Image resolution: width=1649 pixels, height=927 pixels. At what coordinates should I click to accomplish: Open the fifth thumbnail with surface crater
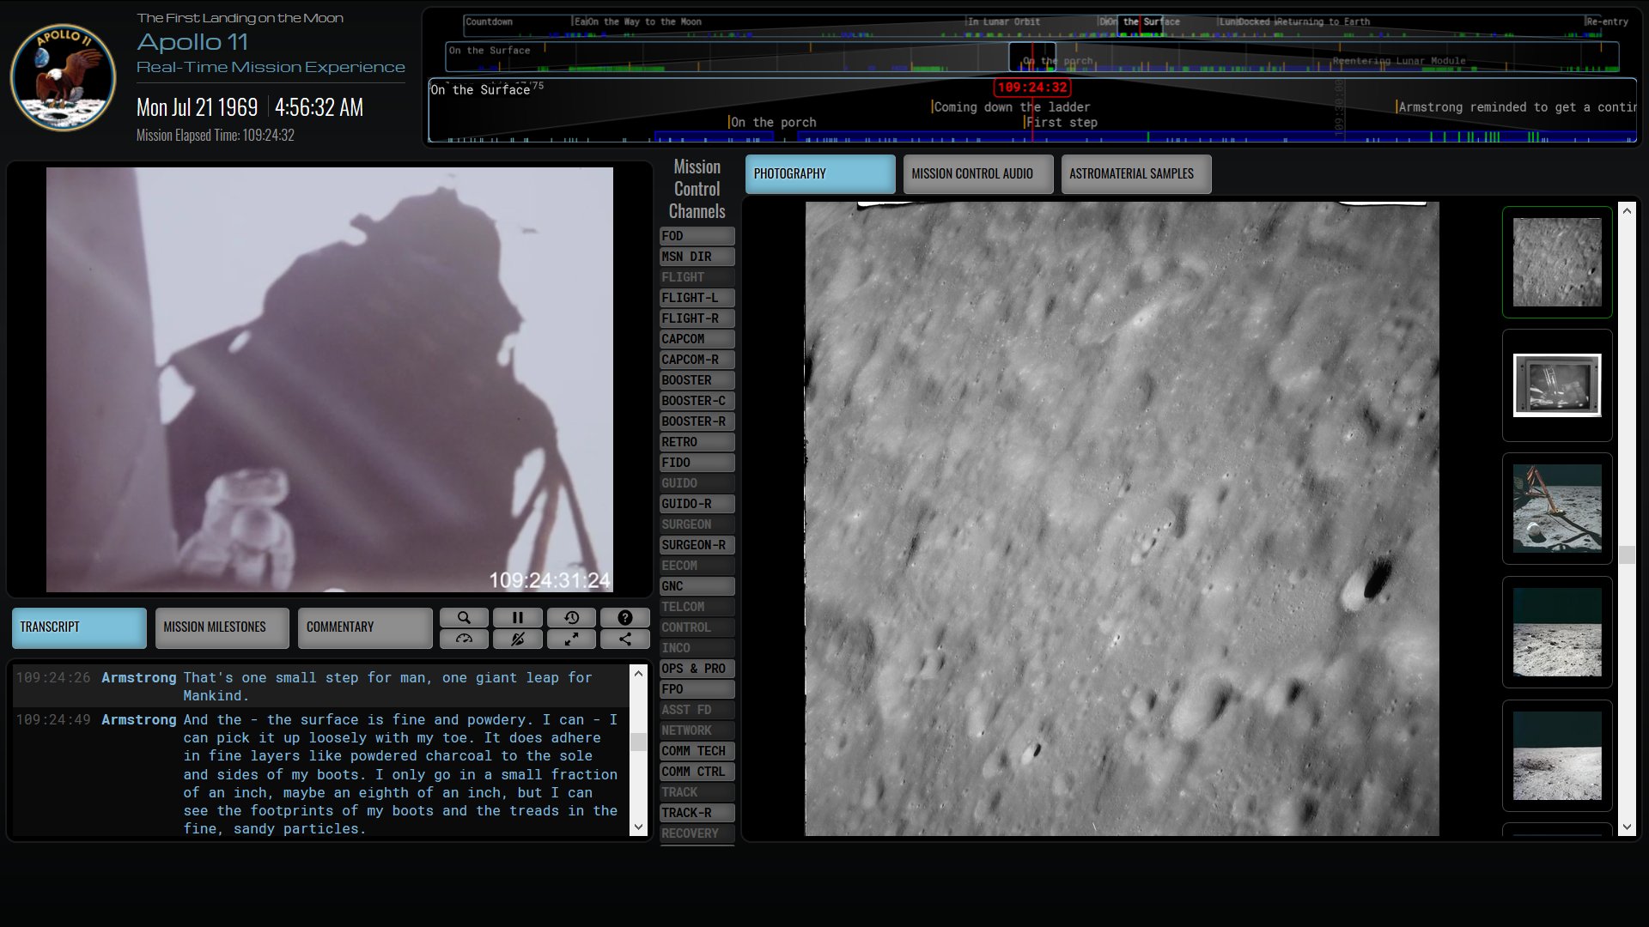pyautogui.click(x=1556, y=756)
